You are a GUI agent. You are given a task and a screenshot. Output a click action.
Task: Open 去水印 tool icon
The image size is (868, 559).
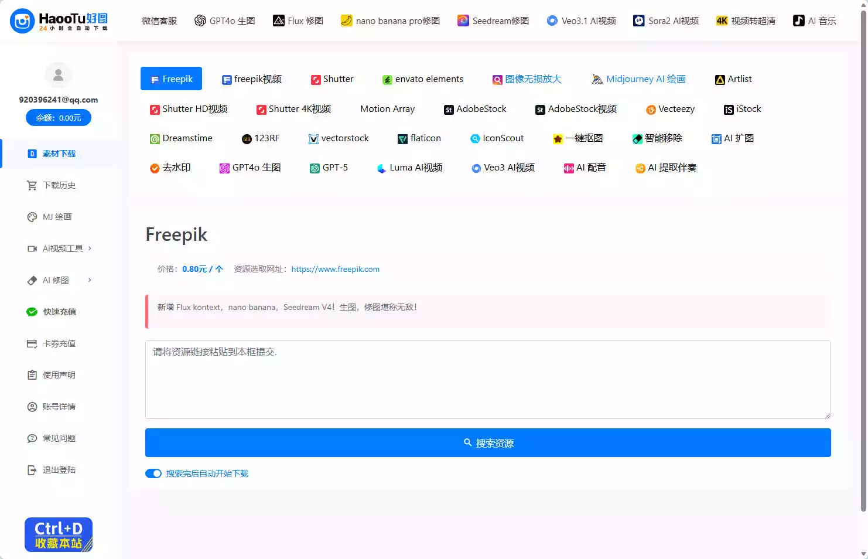click(155, 168)
